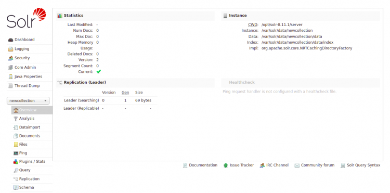Screen dimensions: 390x193
Task: Click the Solr Query Syntax icon
Action: tap(343, 165)
